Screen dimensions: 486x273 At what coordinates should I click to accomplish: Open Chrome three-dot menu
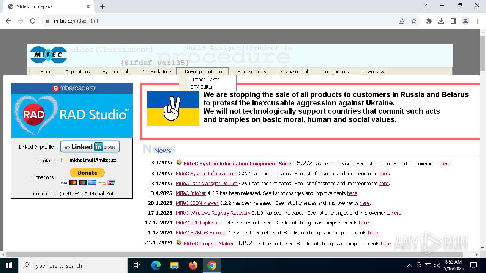tap(477, 21)
